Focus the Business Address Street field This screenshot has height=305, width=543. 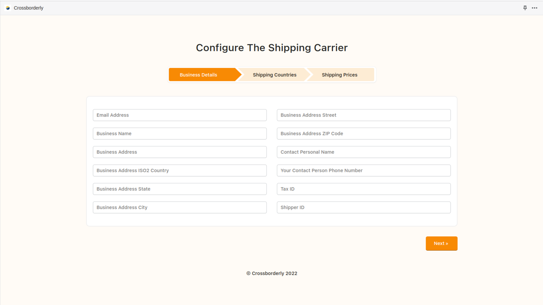click(364, 115)
